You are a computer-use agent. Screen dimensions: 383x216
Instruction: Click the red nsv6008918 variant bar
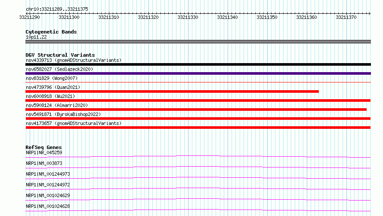pyautogui.click(x=198, y=100)
